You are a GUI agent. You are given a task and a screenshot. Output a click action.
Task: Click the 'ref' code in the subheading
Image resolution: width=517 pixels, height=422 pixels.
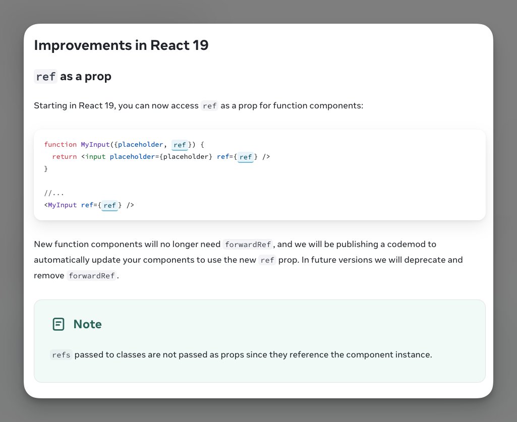pyautogui.click(x=45, y=77)
